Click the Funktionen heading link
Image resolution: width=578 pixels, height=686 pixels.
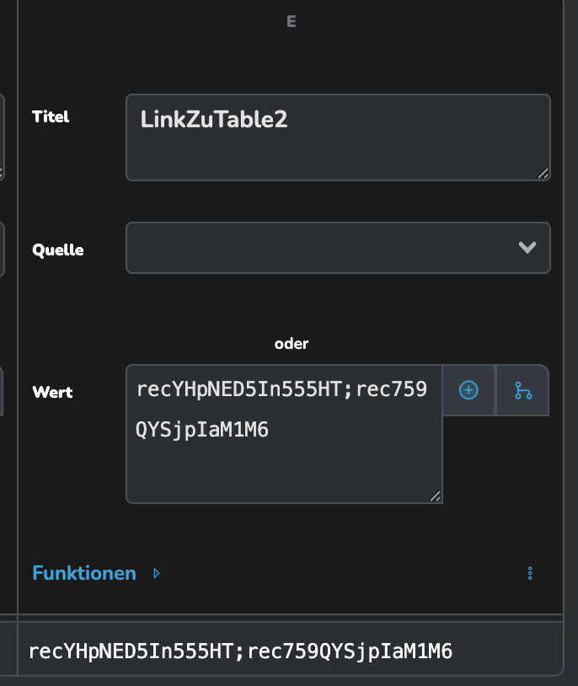[84, 573]
